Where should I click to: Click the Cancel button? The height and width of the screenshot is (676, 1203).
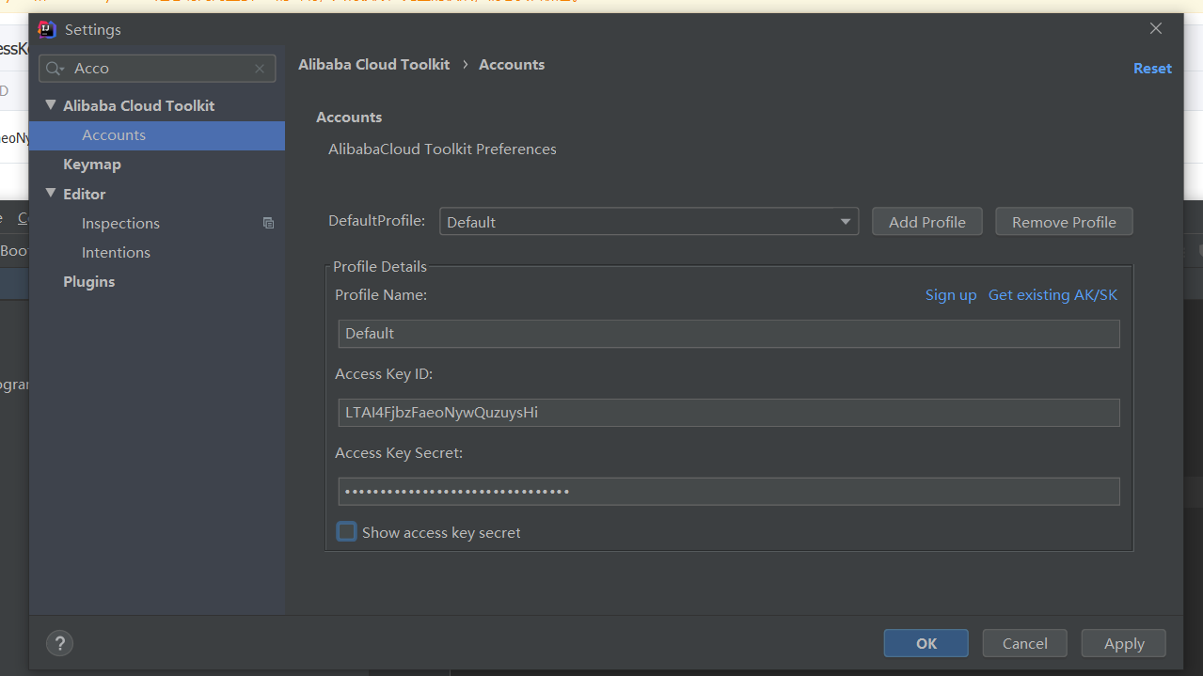(x=1025, y=643)
